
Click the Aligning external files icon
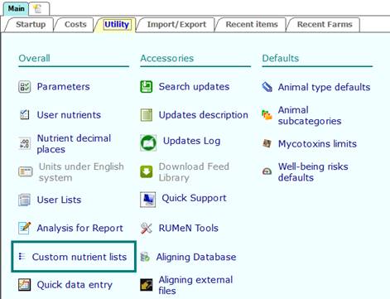pos(147,285)
